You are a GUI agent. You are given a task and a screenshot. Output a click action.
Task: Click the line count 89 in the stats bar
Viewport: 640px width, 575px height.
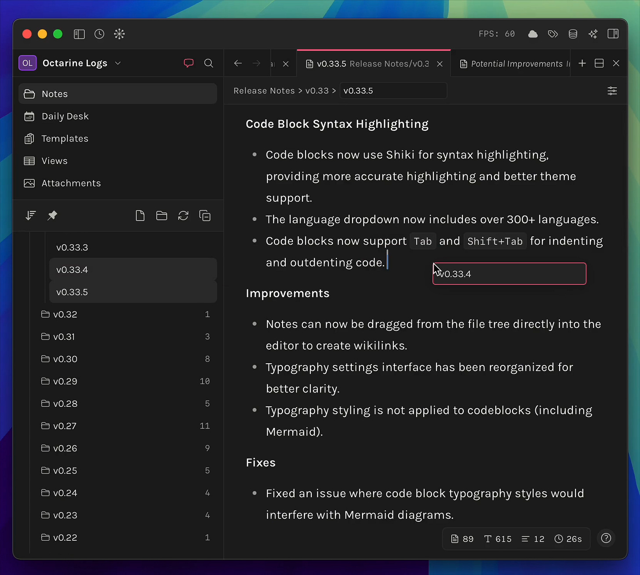[x=462, y=539]
